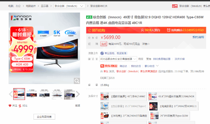Click the 对比 compare icon

point(20,106)
